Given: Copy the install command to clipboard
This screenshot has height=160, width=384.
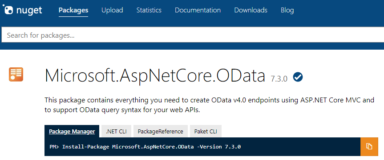Looking at the screenshot, I should (369, 147).
